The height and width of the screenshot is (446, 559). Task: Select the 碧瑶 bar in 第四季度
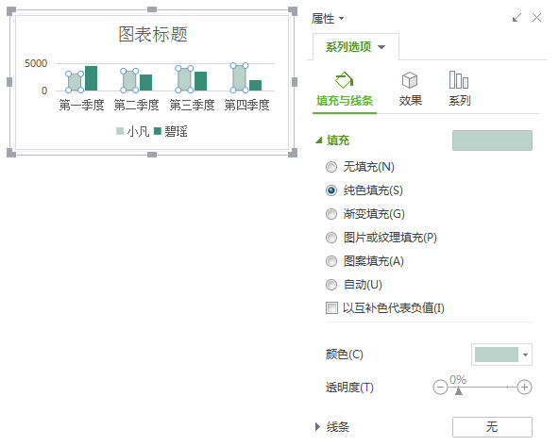255,86
